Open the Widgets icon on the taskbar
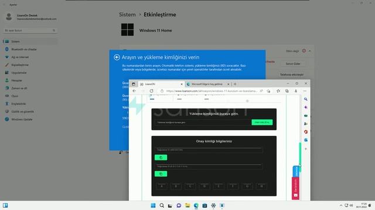 (x=5, y=205)
